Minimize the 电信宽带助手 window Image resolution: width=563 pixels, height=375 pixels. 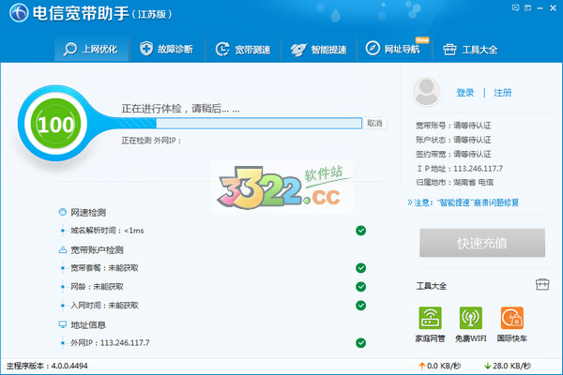pyautogui.click(x=540, y=7)
